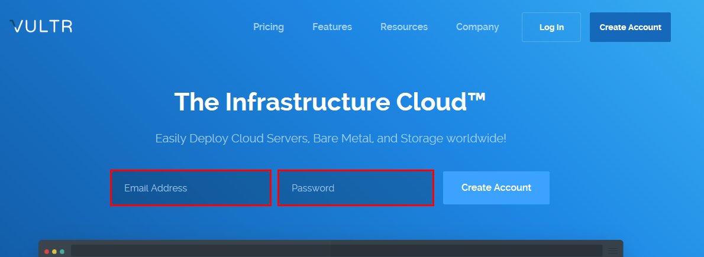704x257 pixels.
Task: Click the green dot in the preview window
Action: point(62,252)
